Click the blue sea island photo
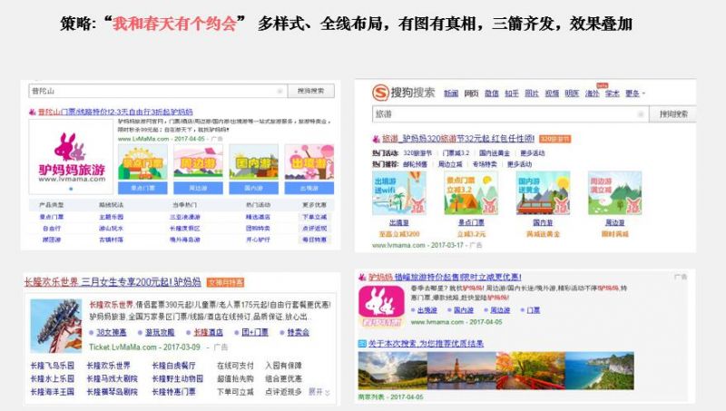Viewport: 726px width, 411px height. [x=600, y=371]
